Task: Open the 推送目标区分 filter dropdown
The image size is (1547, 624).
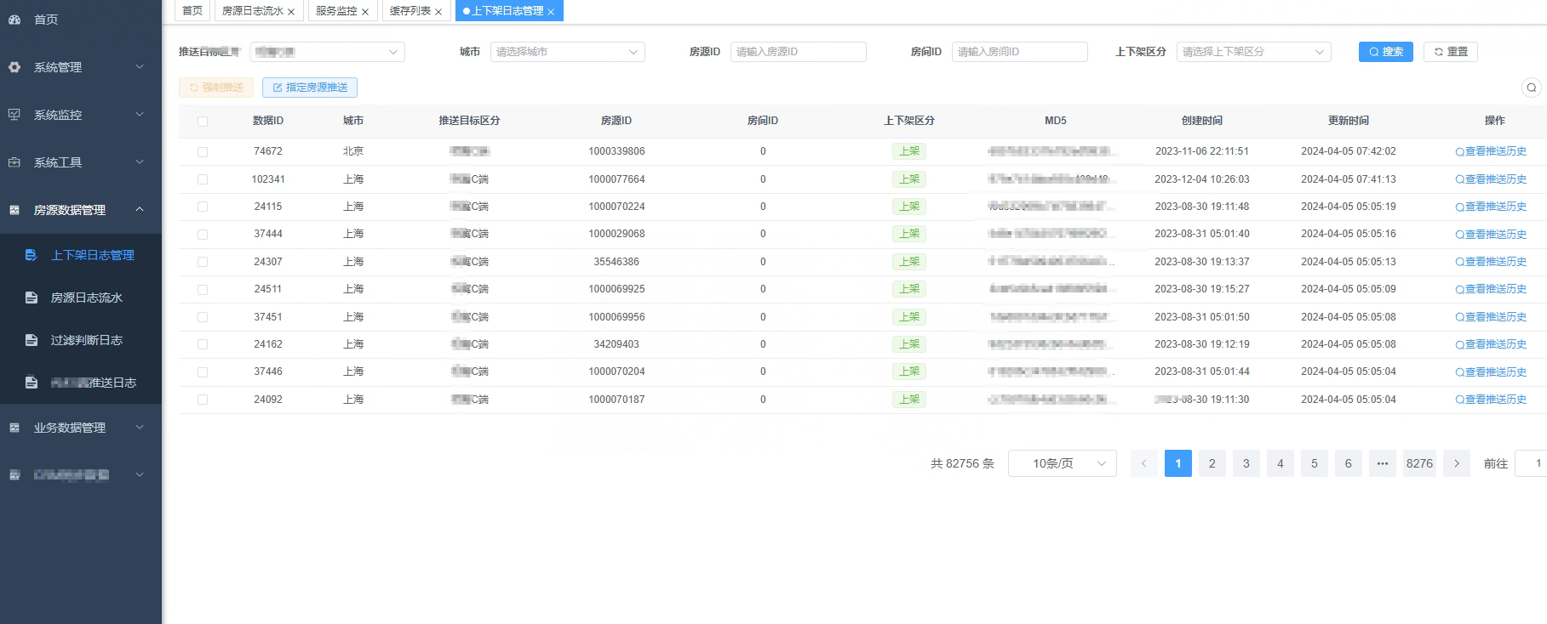Action: pos(328,52)
